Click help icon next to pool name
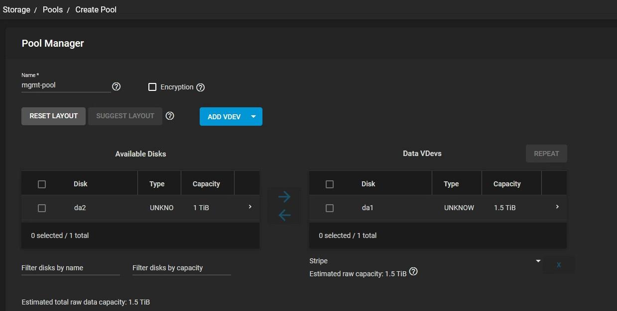Image resolution: width=617 pixels, height=311 pixels. [116, 86]
